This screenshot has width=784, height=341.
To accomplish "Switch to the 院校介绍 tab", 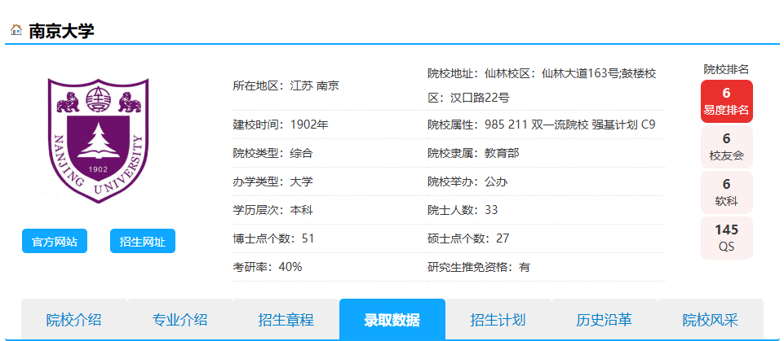I will (73, 320).
